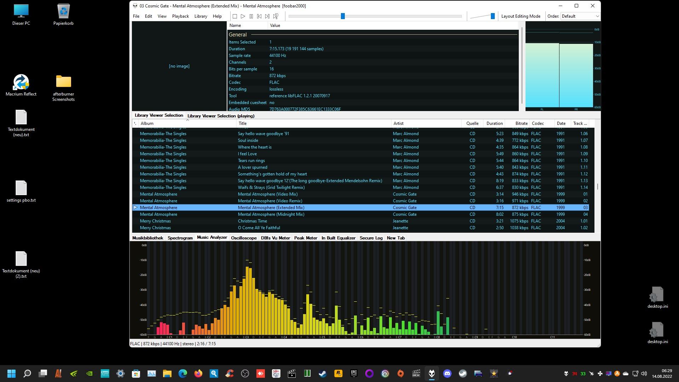
Task: Select settings pbo.txt file on desktop
Action: point(21,191)
